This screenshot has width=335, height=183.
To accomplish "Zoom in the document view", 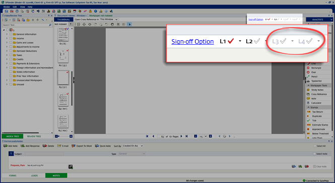I will (211, 136).
